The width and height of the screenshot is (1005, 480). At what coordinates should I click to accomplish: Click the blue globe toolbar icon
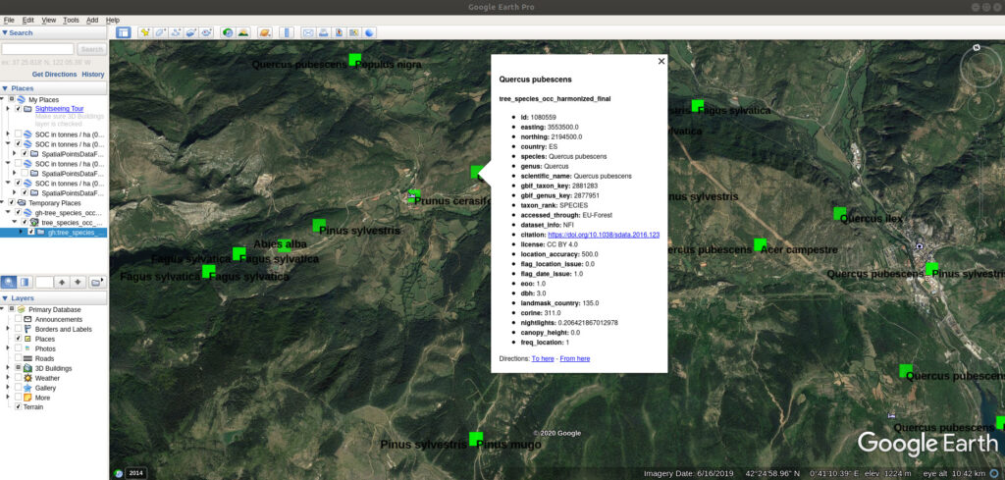(x=370, y=32)
